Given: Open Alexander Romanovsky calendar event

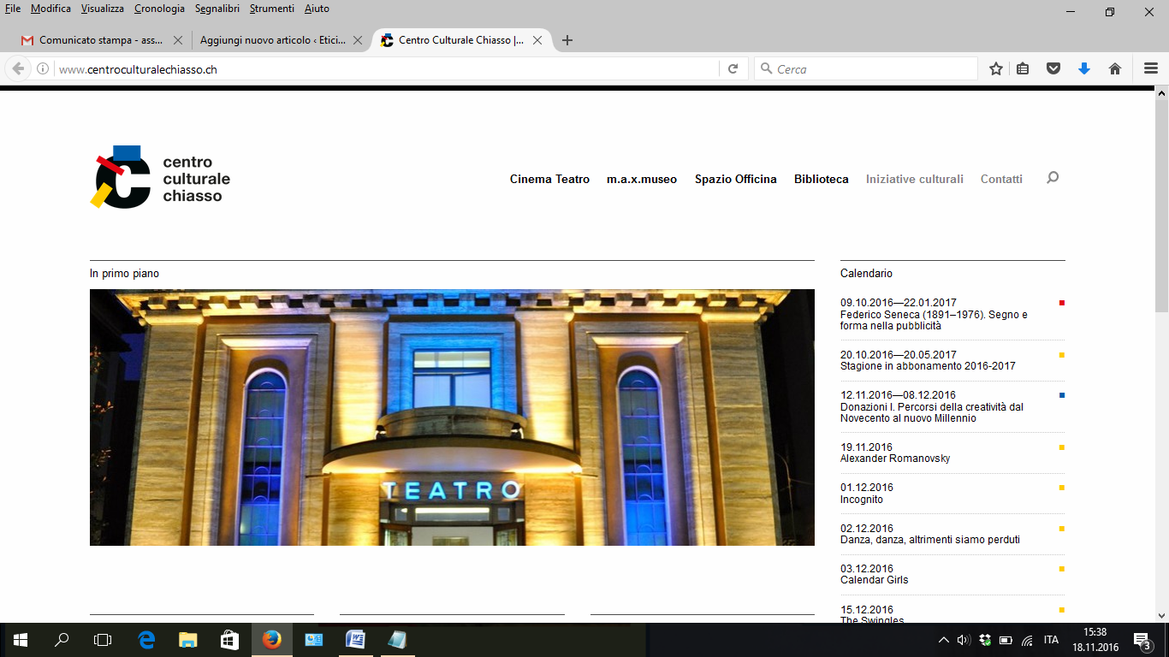Looking at the screenshot, I should [x=952, y=453].
